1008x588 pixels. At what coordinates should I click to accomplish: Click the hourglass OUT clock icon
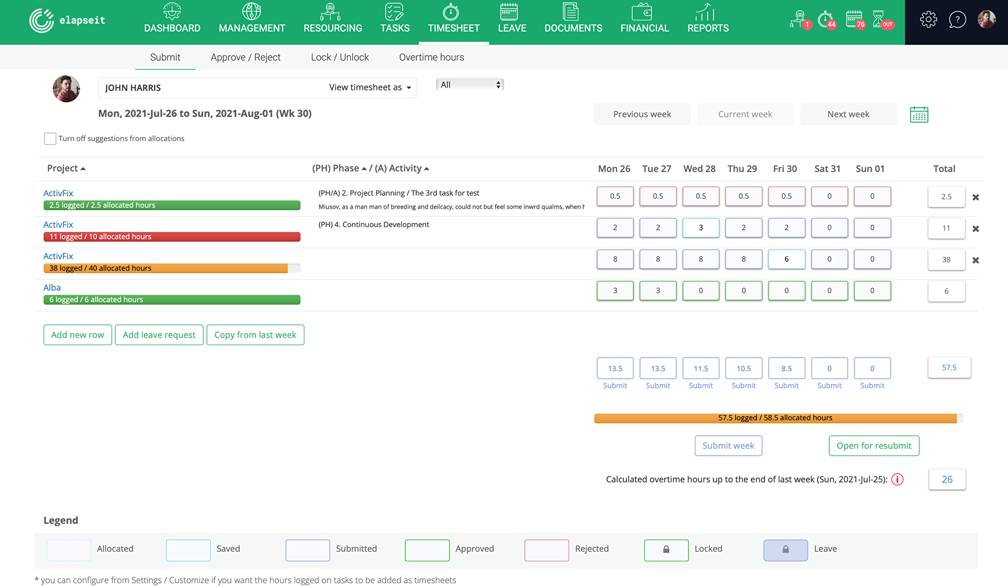pyautogui.click(x=882, y=20)
